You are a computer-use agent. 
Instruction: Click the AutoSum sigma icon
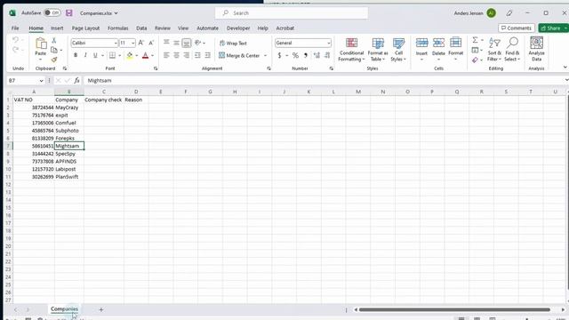[x=475, y=40]
